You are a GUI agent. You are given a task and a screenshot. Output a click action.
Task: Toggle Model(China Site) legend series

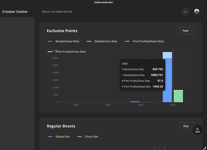pyautogui.click(x=102, y=41)
